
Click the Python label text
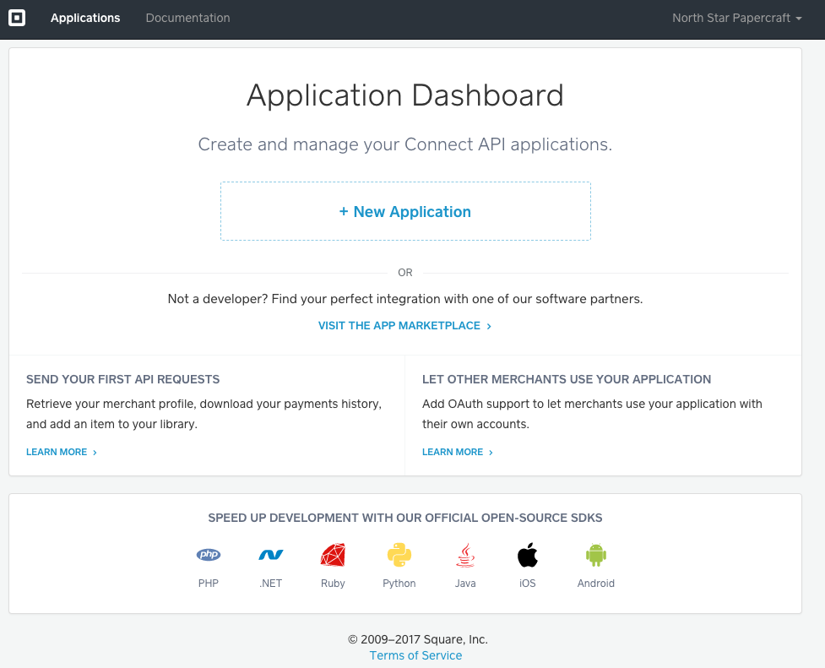point(399,584)
